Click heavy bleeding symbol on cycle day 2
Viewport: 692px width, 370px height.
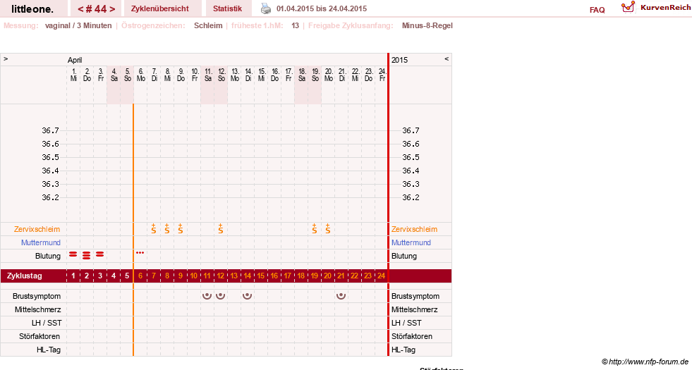[87, 255]
